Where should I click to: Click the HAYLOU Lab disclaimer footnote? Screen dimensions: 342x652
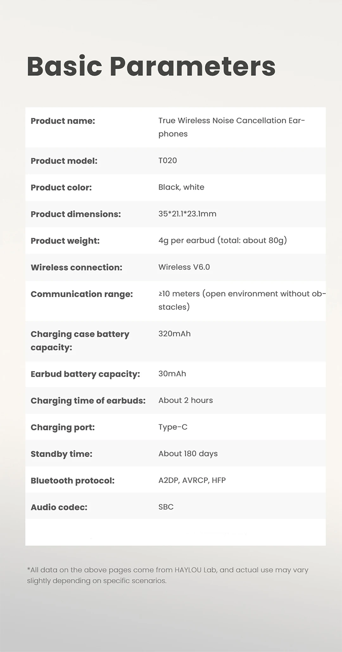point(168,575)
